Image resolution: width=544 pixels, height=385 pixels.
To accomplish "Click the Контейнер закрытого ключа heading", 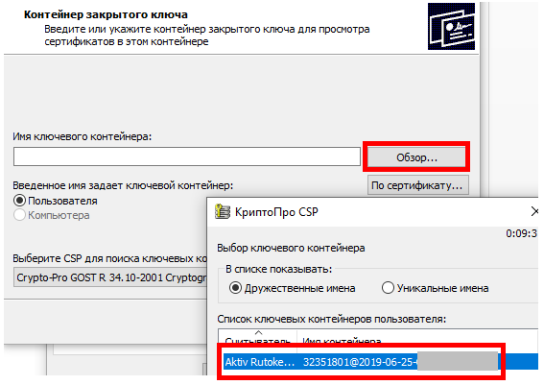I will [106, 15].
